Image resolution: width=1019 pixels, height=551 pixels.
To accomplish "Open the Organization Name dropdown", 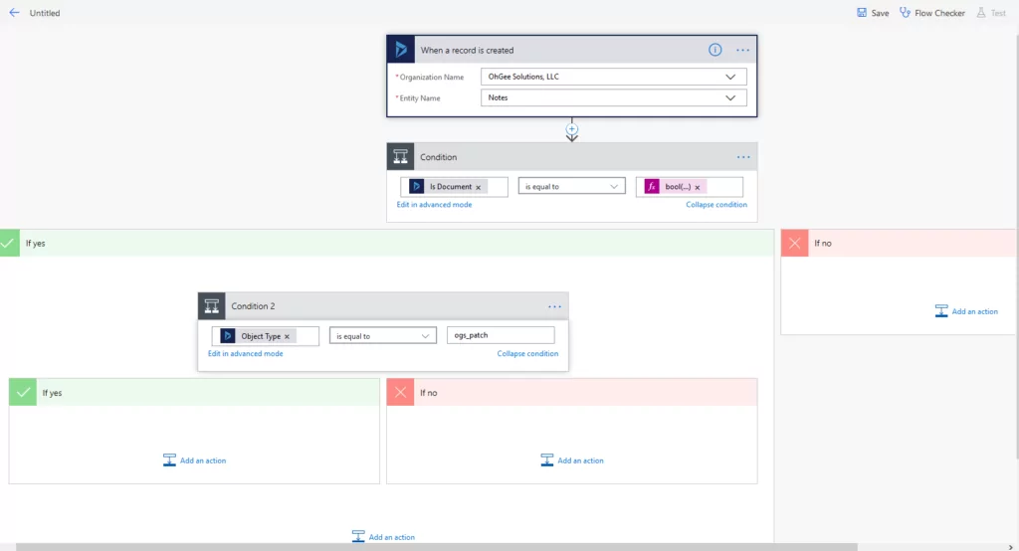I will 613,77.
